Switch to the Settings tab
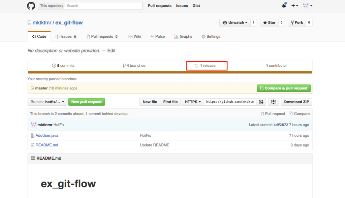345x198 pixels. tap(211, 36)
